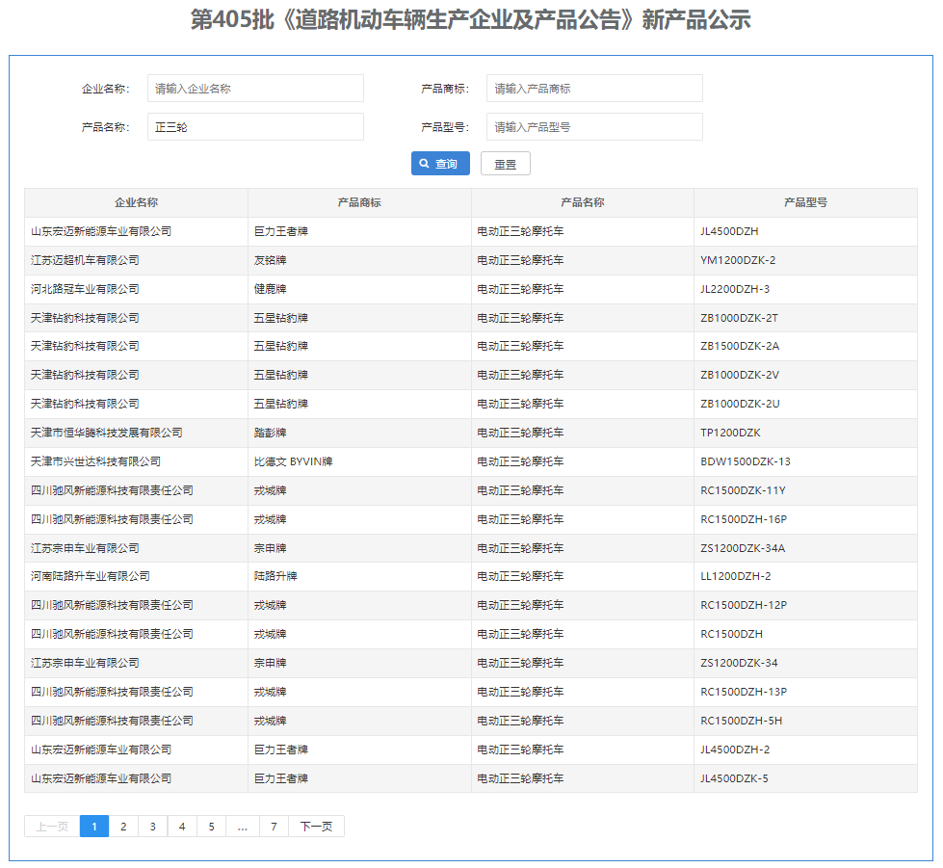Screen dimensions: 943x868
Task: Go to page 2 of results
Action: (x=123, y=827)
